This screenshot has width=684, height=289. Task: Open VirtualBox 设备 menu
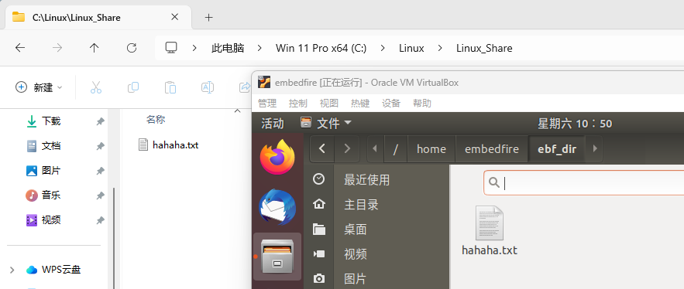point(391,103)
